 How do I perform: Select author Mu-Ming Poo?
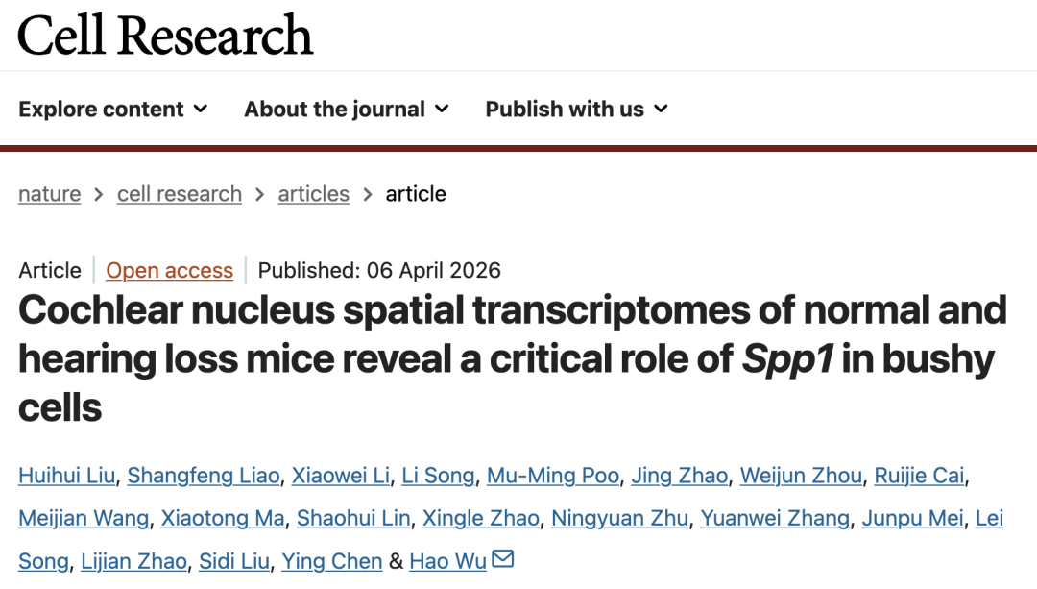553,476
